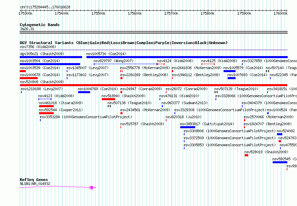Click nsv820318 (Ju2010) label
The width and height of the screenshot is (297, 206).
click(184, 117)
